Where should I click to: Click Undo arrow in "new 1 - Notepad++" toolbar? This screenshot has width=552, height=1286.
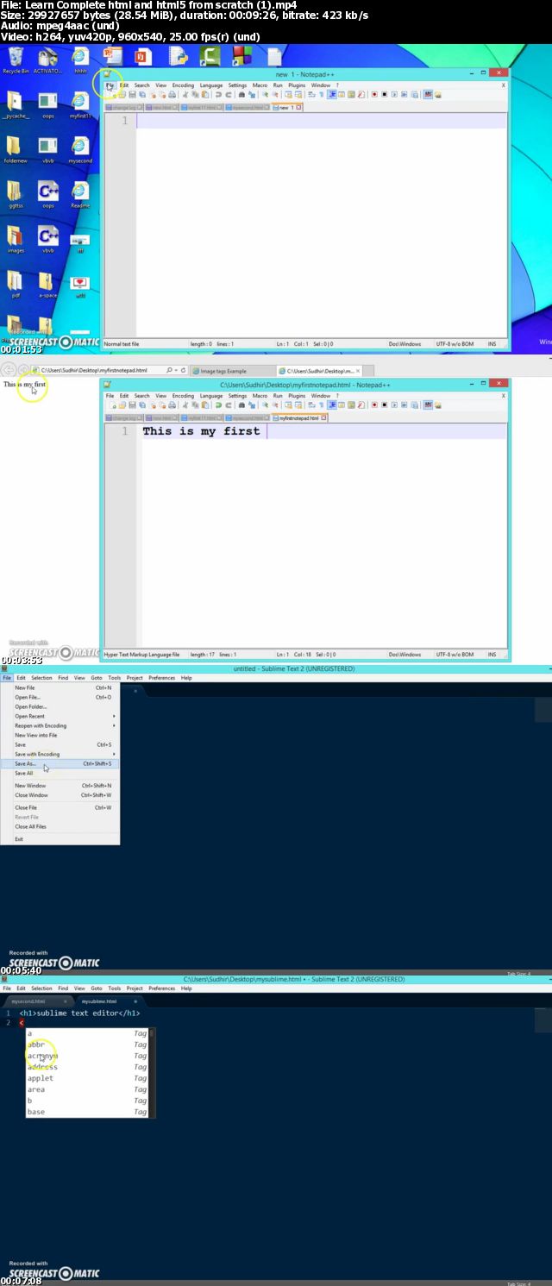click(x=216, y=93)
